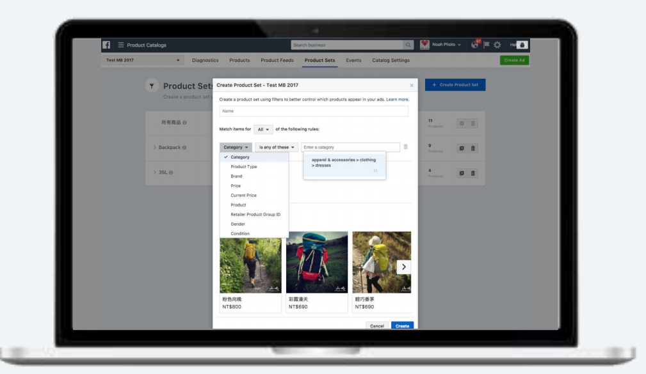Open the hamburger menu beside Product Catalogs
646x374 pixels.
point(121,45)
